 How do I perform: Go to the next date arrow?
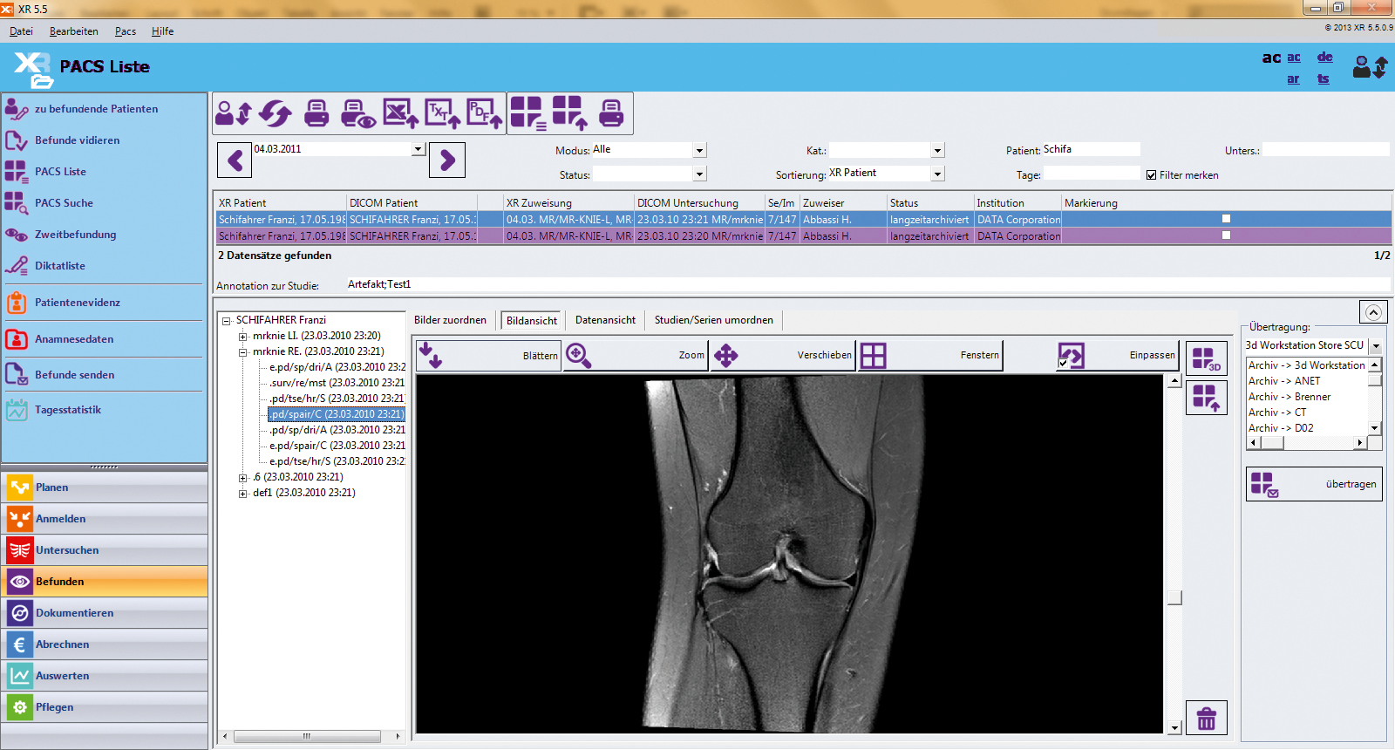447,160
